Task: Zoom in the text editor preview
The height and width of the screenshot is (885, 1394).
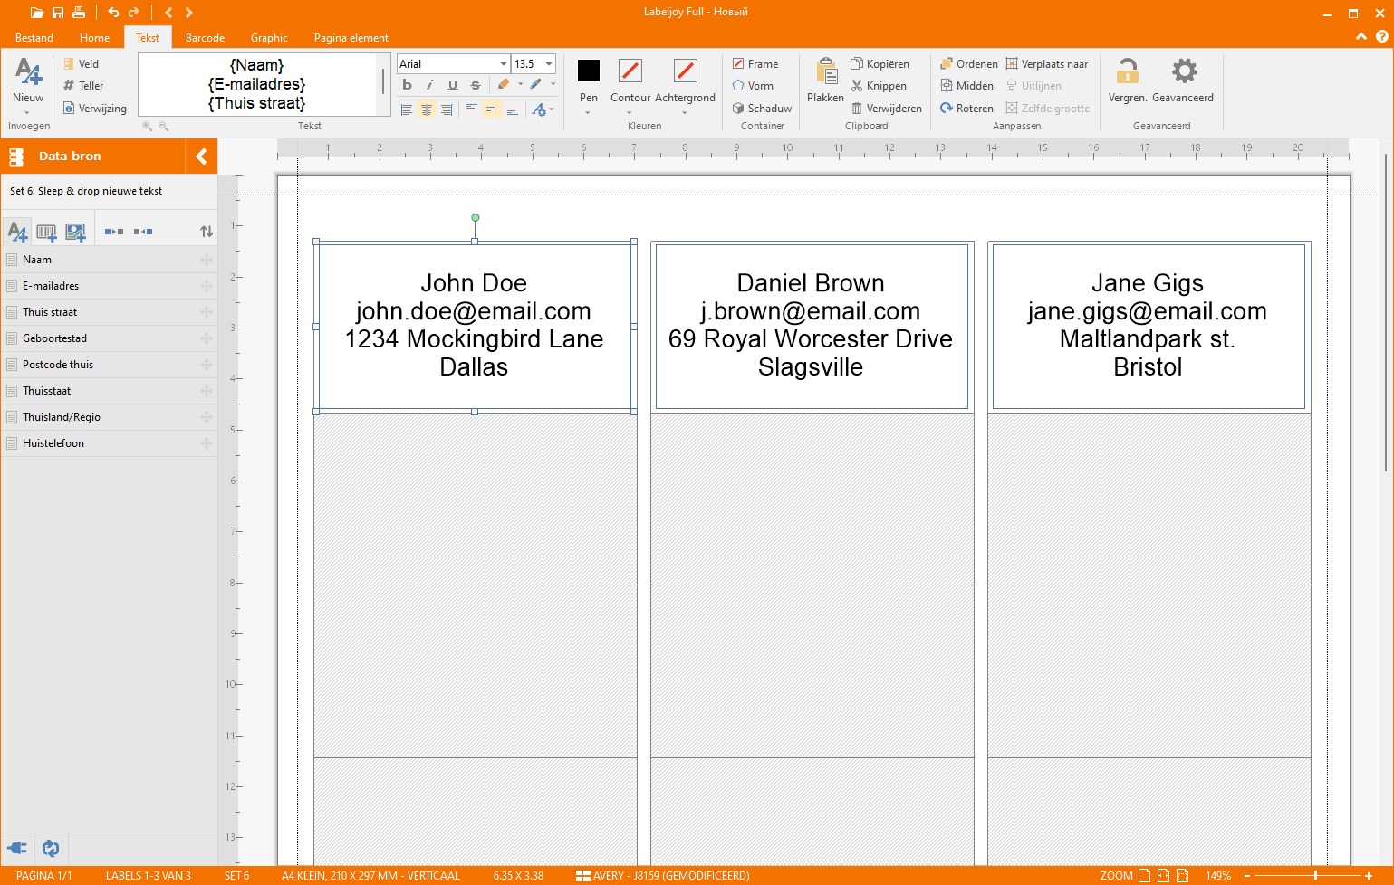Action: 147,127
